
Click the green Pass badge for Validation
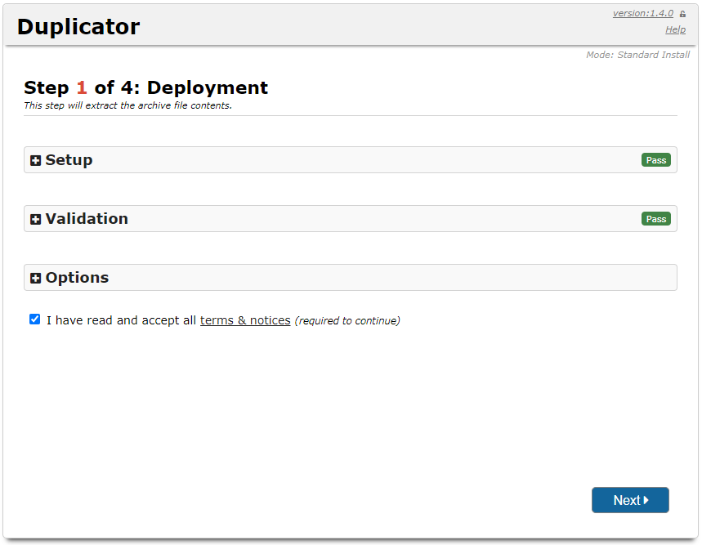[x=655, y=219]
